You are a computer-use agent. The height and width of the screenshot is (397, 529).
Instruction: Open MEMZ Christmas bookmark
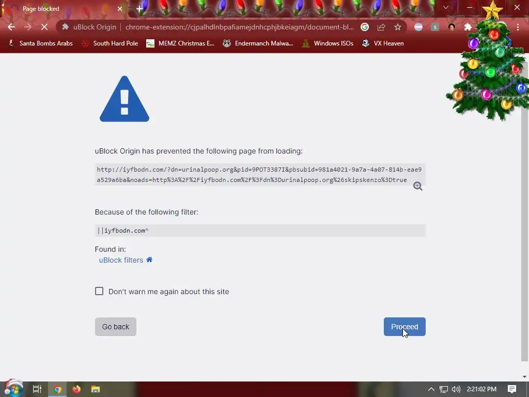tap(180, 43)
